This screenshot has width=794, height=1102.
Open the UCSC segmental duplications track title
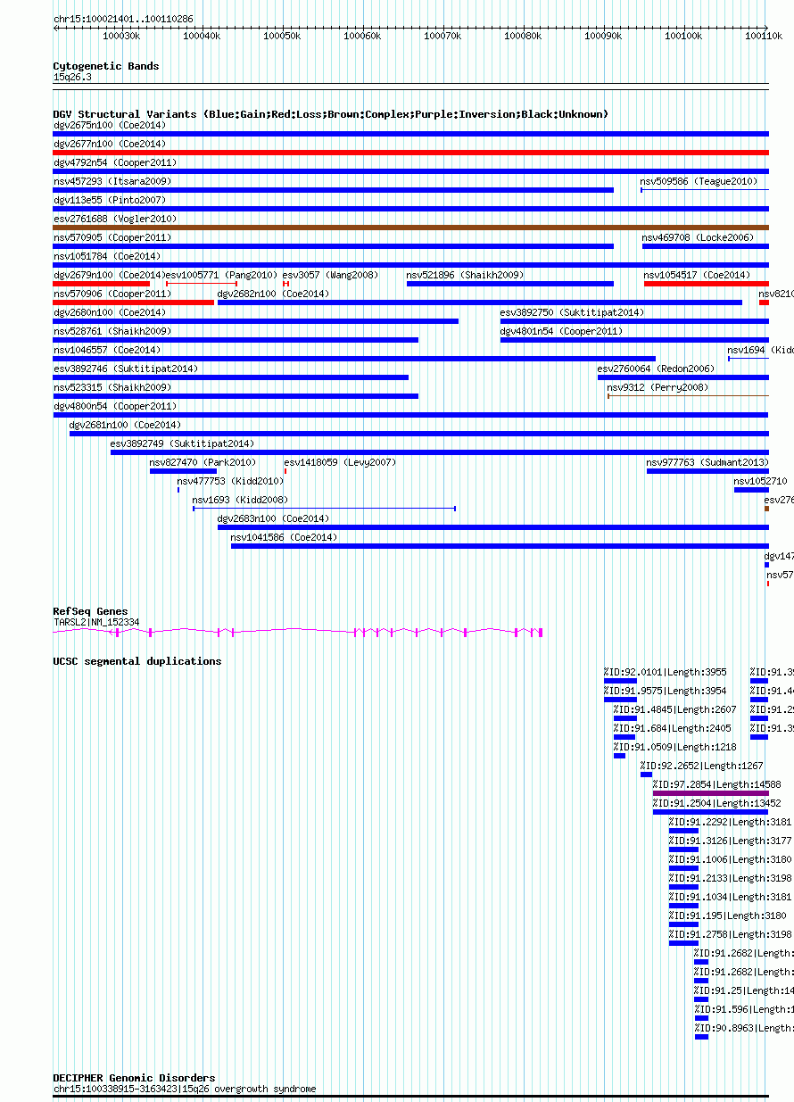(x=137, y=661)
